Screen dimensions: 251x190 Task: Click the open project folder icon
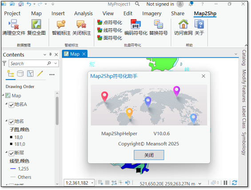click(x=12, y=4)
